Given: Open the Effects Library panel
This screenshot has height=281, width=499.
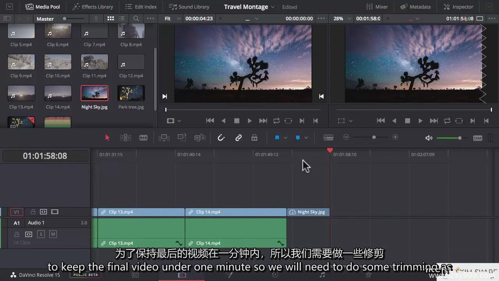Looking at the screenshot, I should pyautogui.click(x=93, y=7).
